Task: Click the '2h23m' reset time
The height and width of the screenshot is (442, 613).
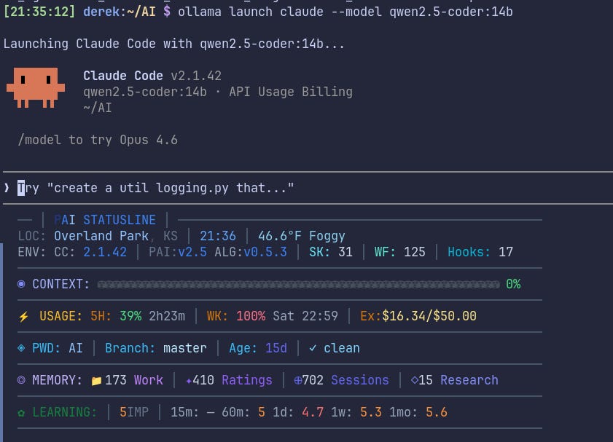Action: point(167,316)
